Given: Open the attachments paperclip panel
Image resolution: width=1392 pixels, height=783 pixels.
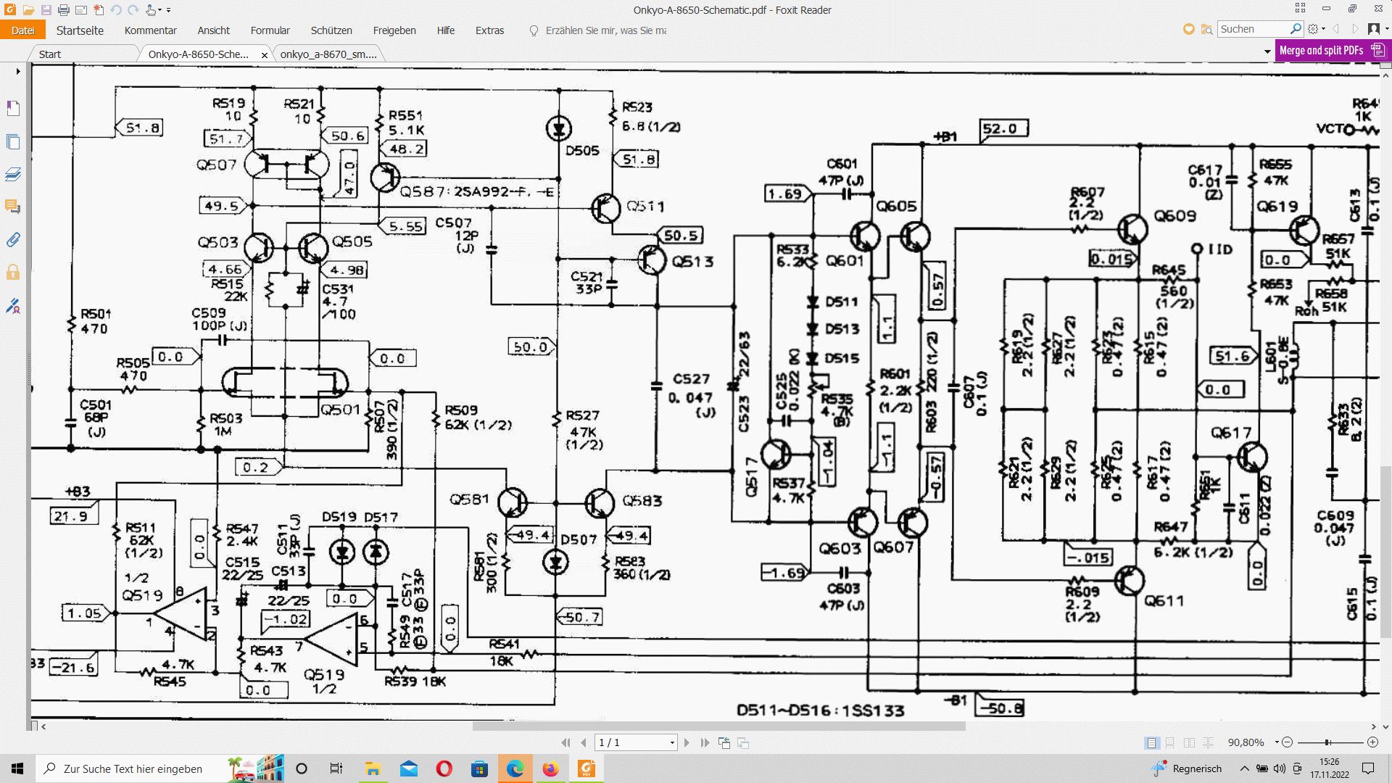Looking at the screenshot, I should point(13,240).
